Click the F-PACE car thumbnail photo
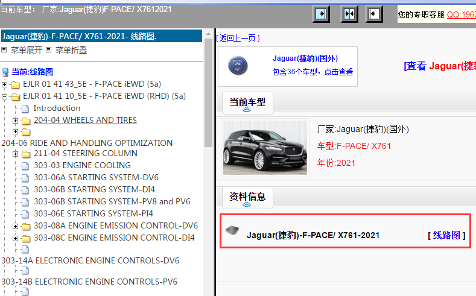 [265, 148]
